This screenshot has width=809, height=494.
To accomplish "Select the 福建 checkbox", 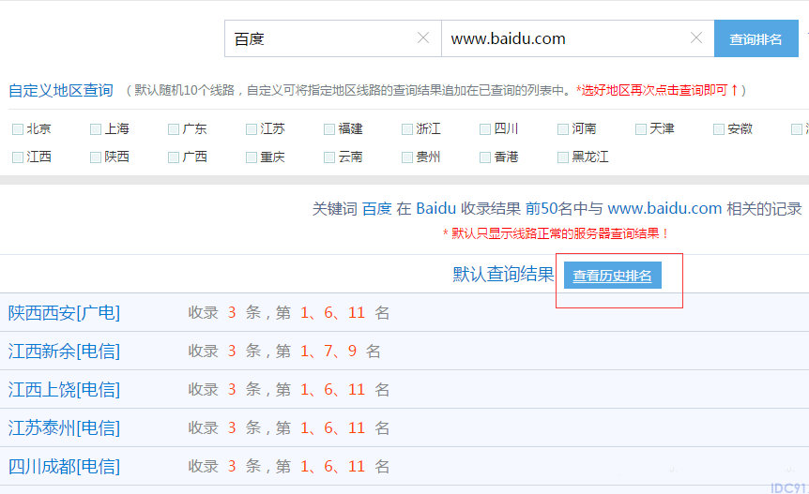I will coord(329,129).
